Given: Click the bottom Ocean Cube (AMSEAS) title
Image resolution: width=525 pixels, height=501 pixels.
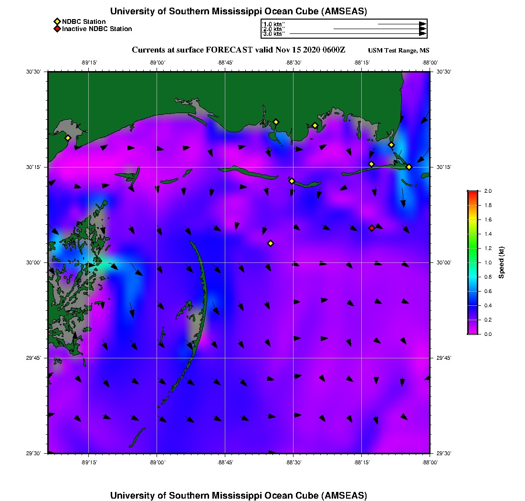Looking at the screenshot, I should pos(238,495).
